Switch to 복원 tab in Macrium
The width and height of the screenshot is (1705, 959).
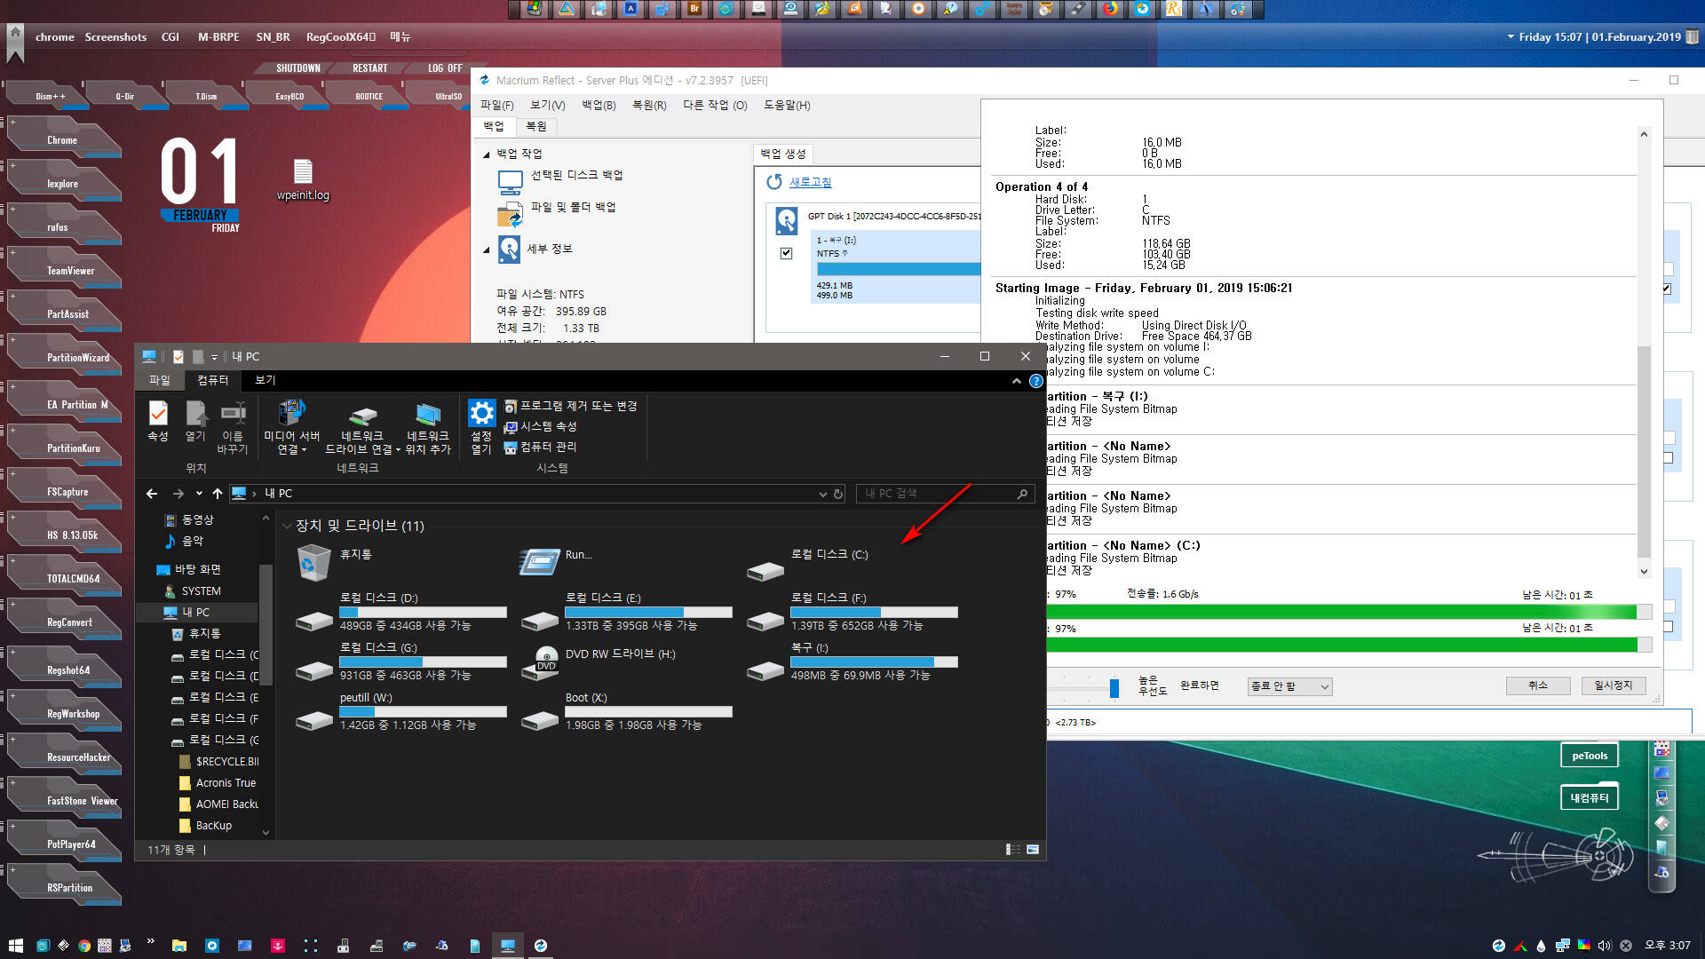point(536,126)
